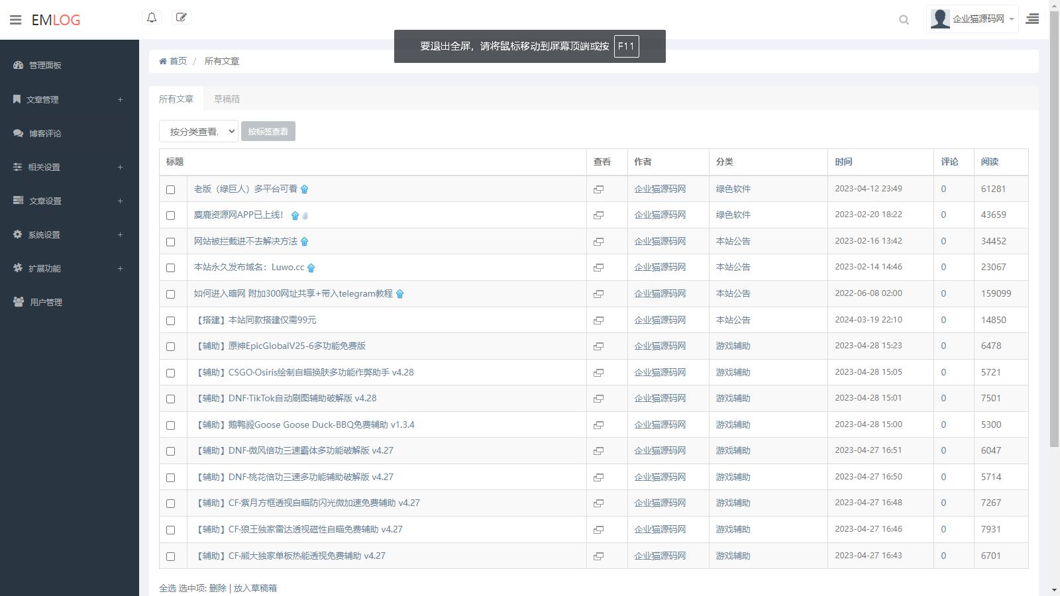This screenshot has width=1060, height=596.
Task: Click the 按标签查看 button
Action: click(268, 131)
